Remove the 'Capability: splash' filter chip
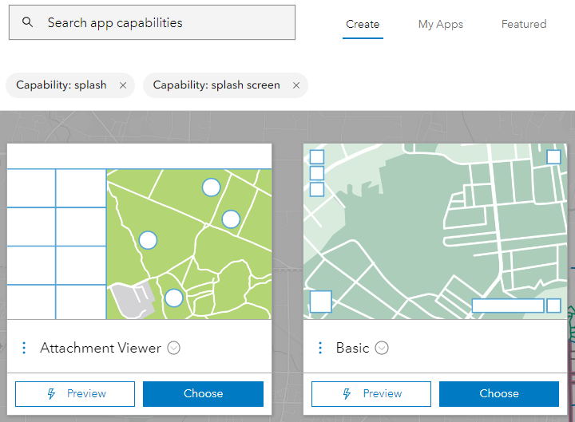Viewport: 575px width, 422px height. tap(122, 85)
